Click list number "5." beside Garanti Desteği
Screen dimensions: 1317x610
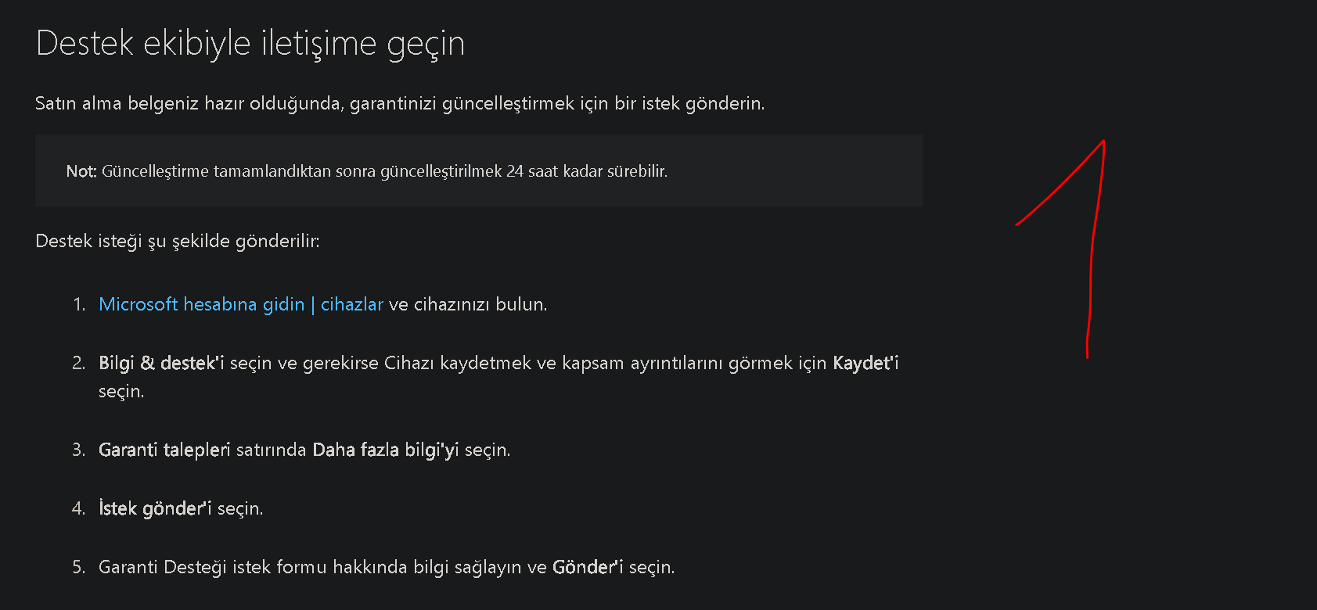click(x=79, y=567)
